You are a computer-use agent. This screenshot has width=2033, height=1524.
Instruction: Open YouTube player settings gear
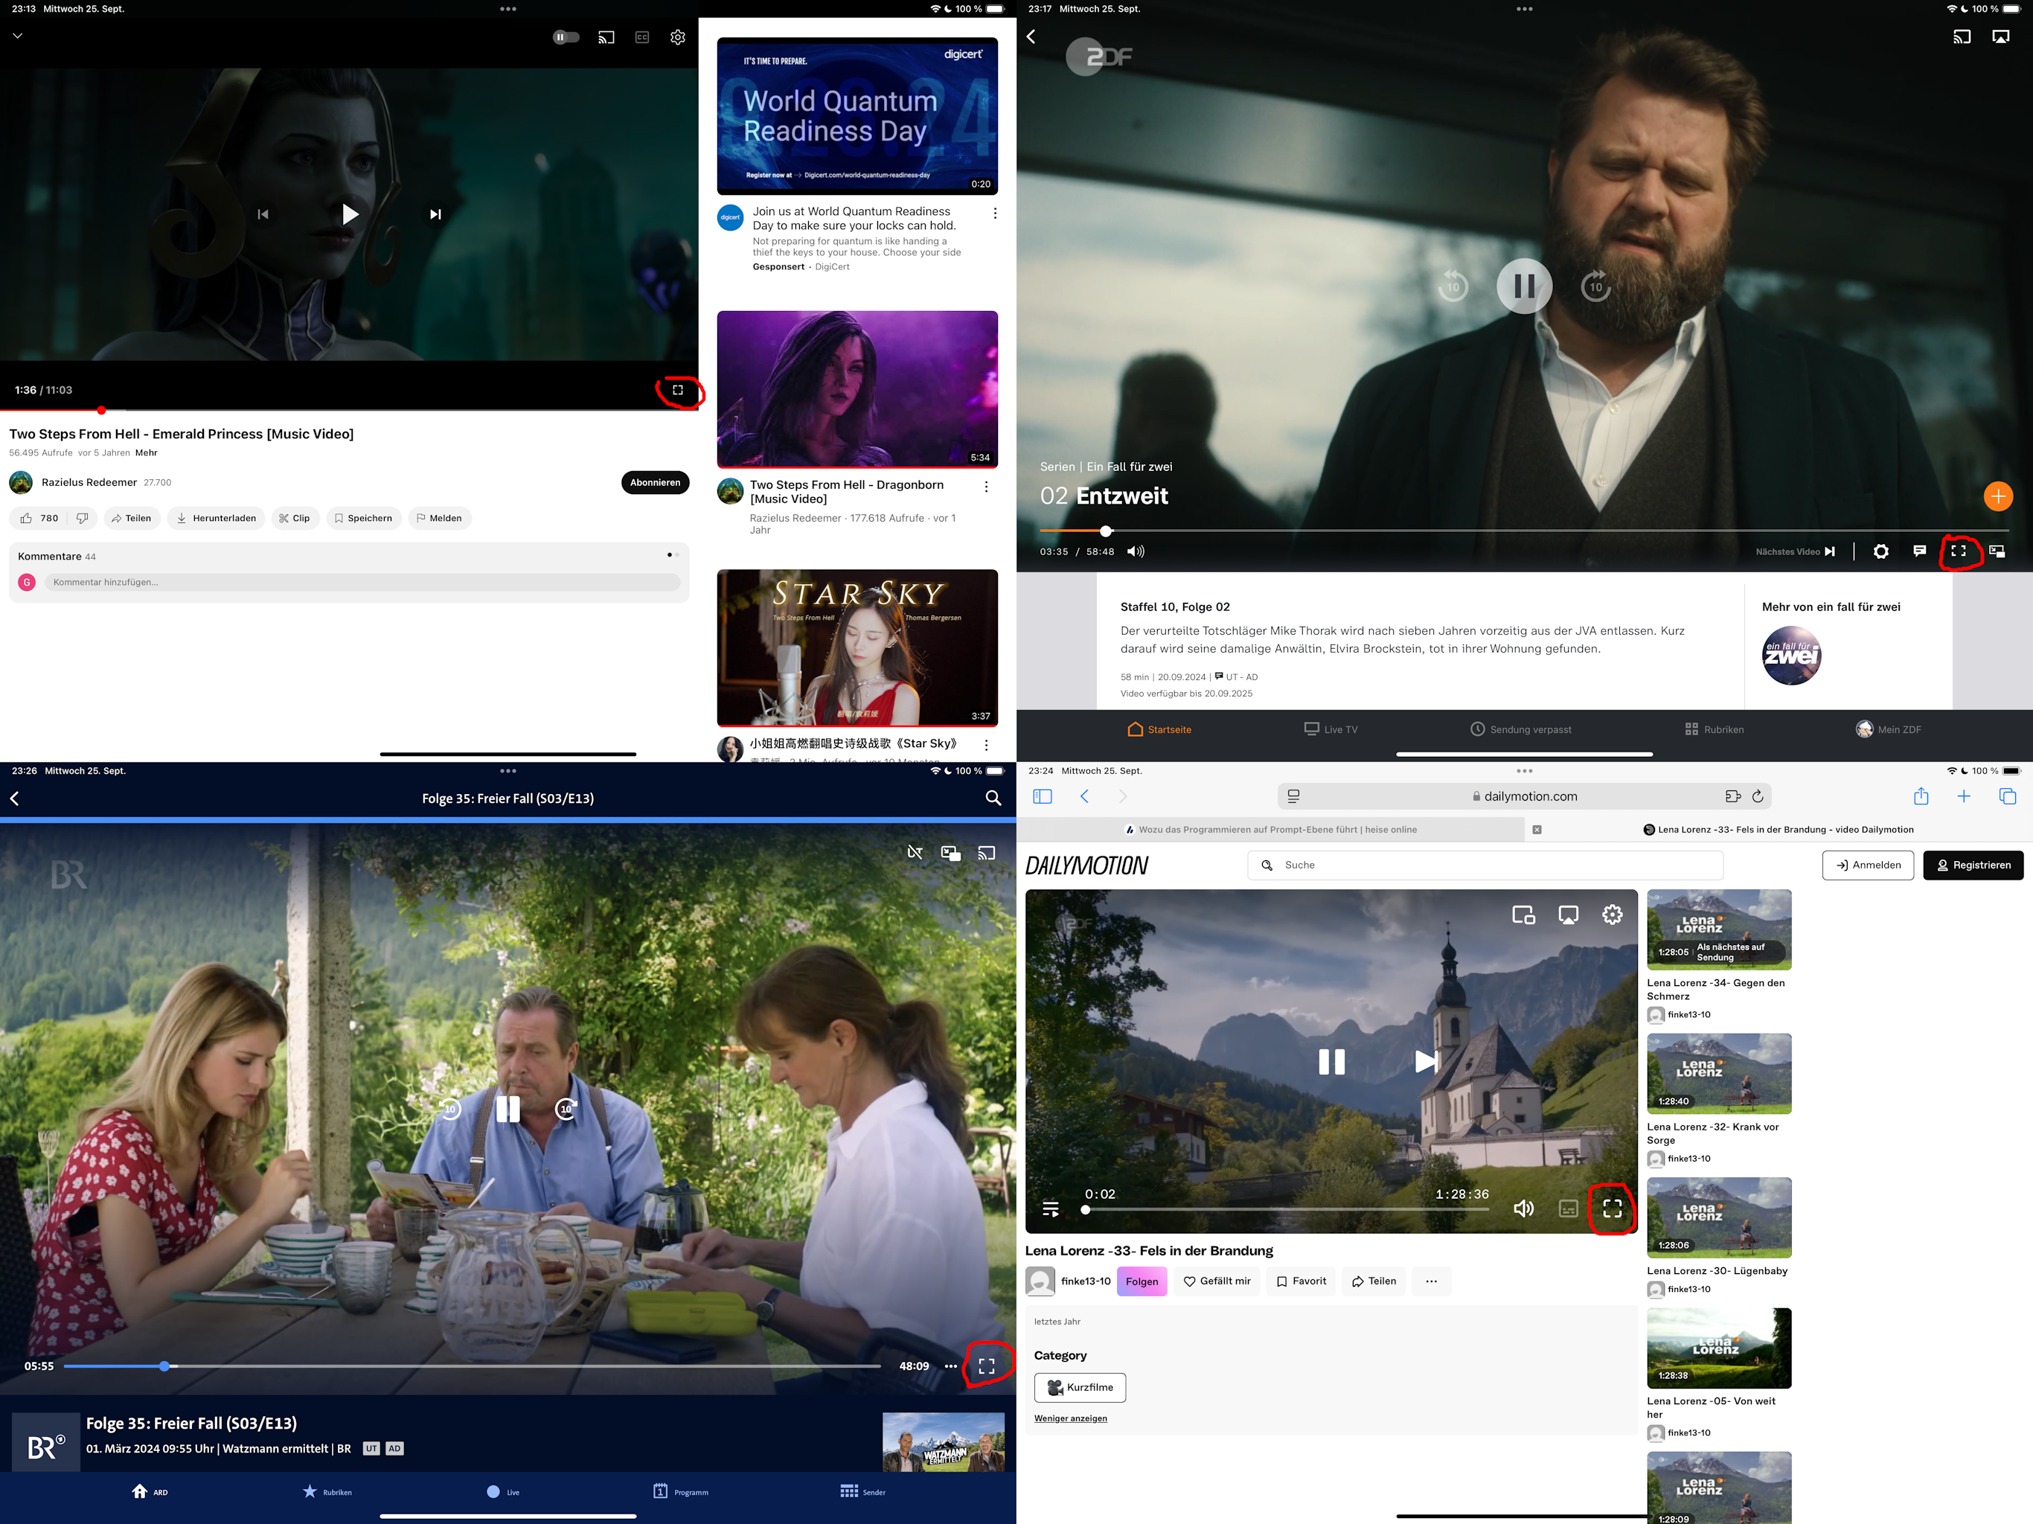tap(677, 38)
